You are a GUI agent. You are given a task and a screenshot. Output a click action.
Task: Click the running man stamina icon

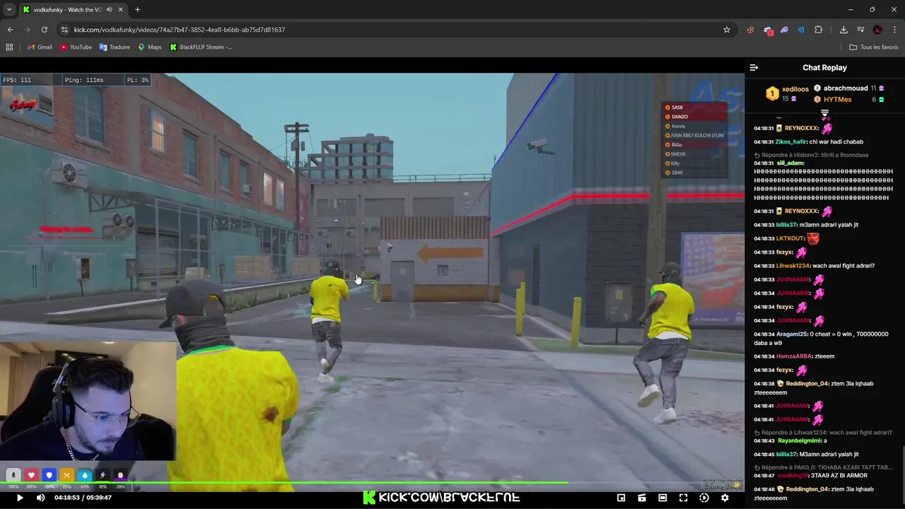(x=103, y=475)
